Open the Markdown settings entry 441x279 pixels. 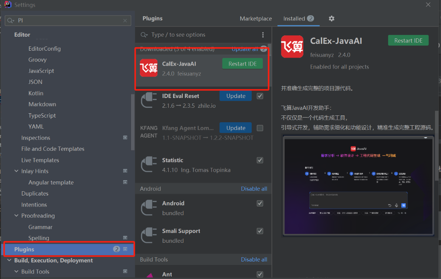click(42, 104)
